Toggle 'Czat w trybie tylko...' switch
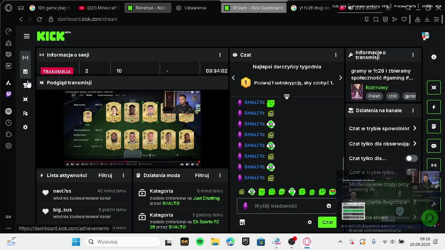 click(x=412, y=172)
